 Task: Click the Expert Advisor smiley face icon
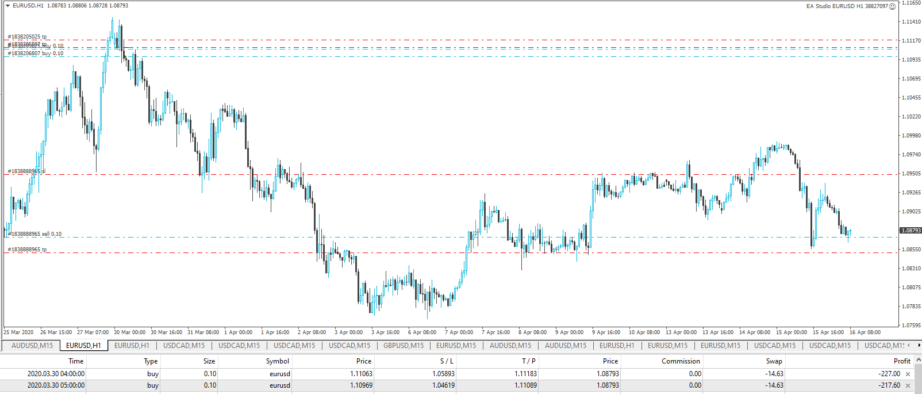(x=892, y=6)
